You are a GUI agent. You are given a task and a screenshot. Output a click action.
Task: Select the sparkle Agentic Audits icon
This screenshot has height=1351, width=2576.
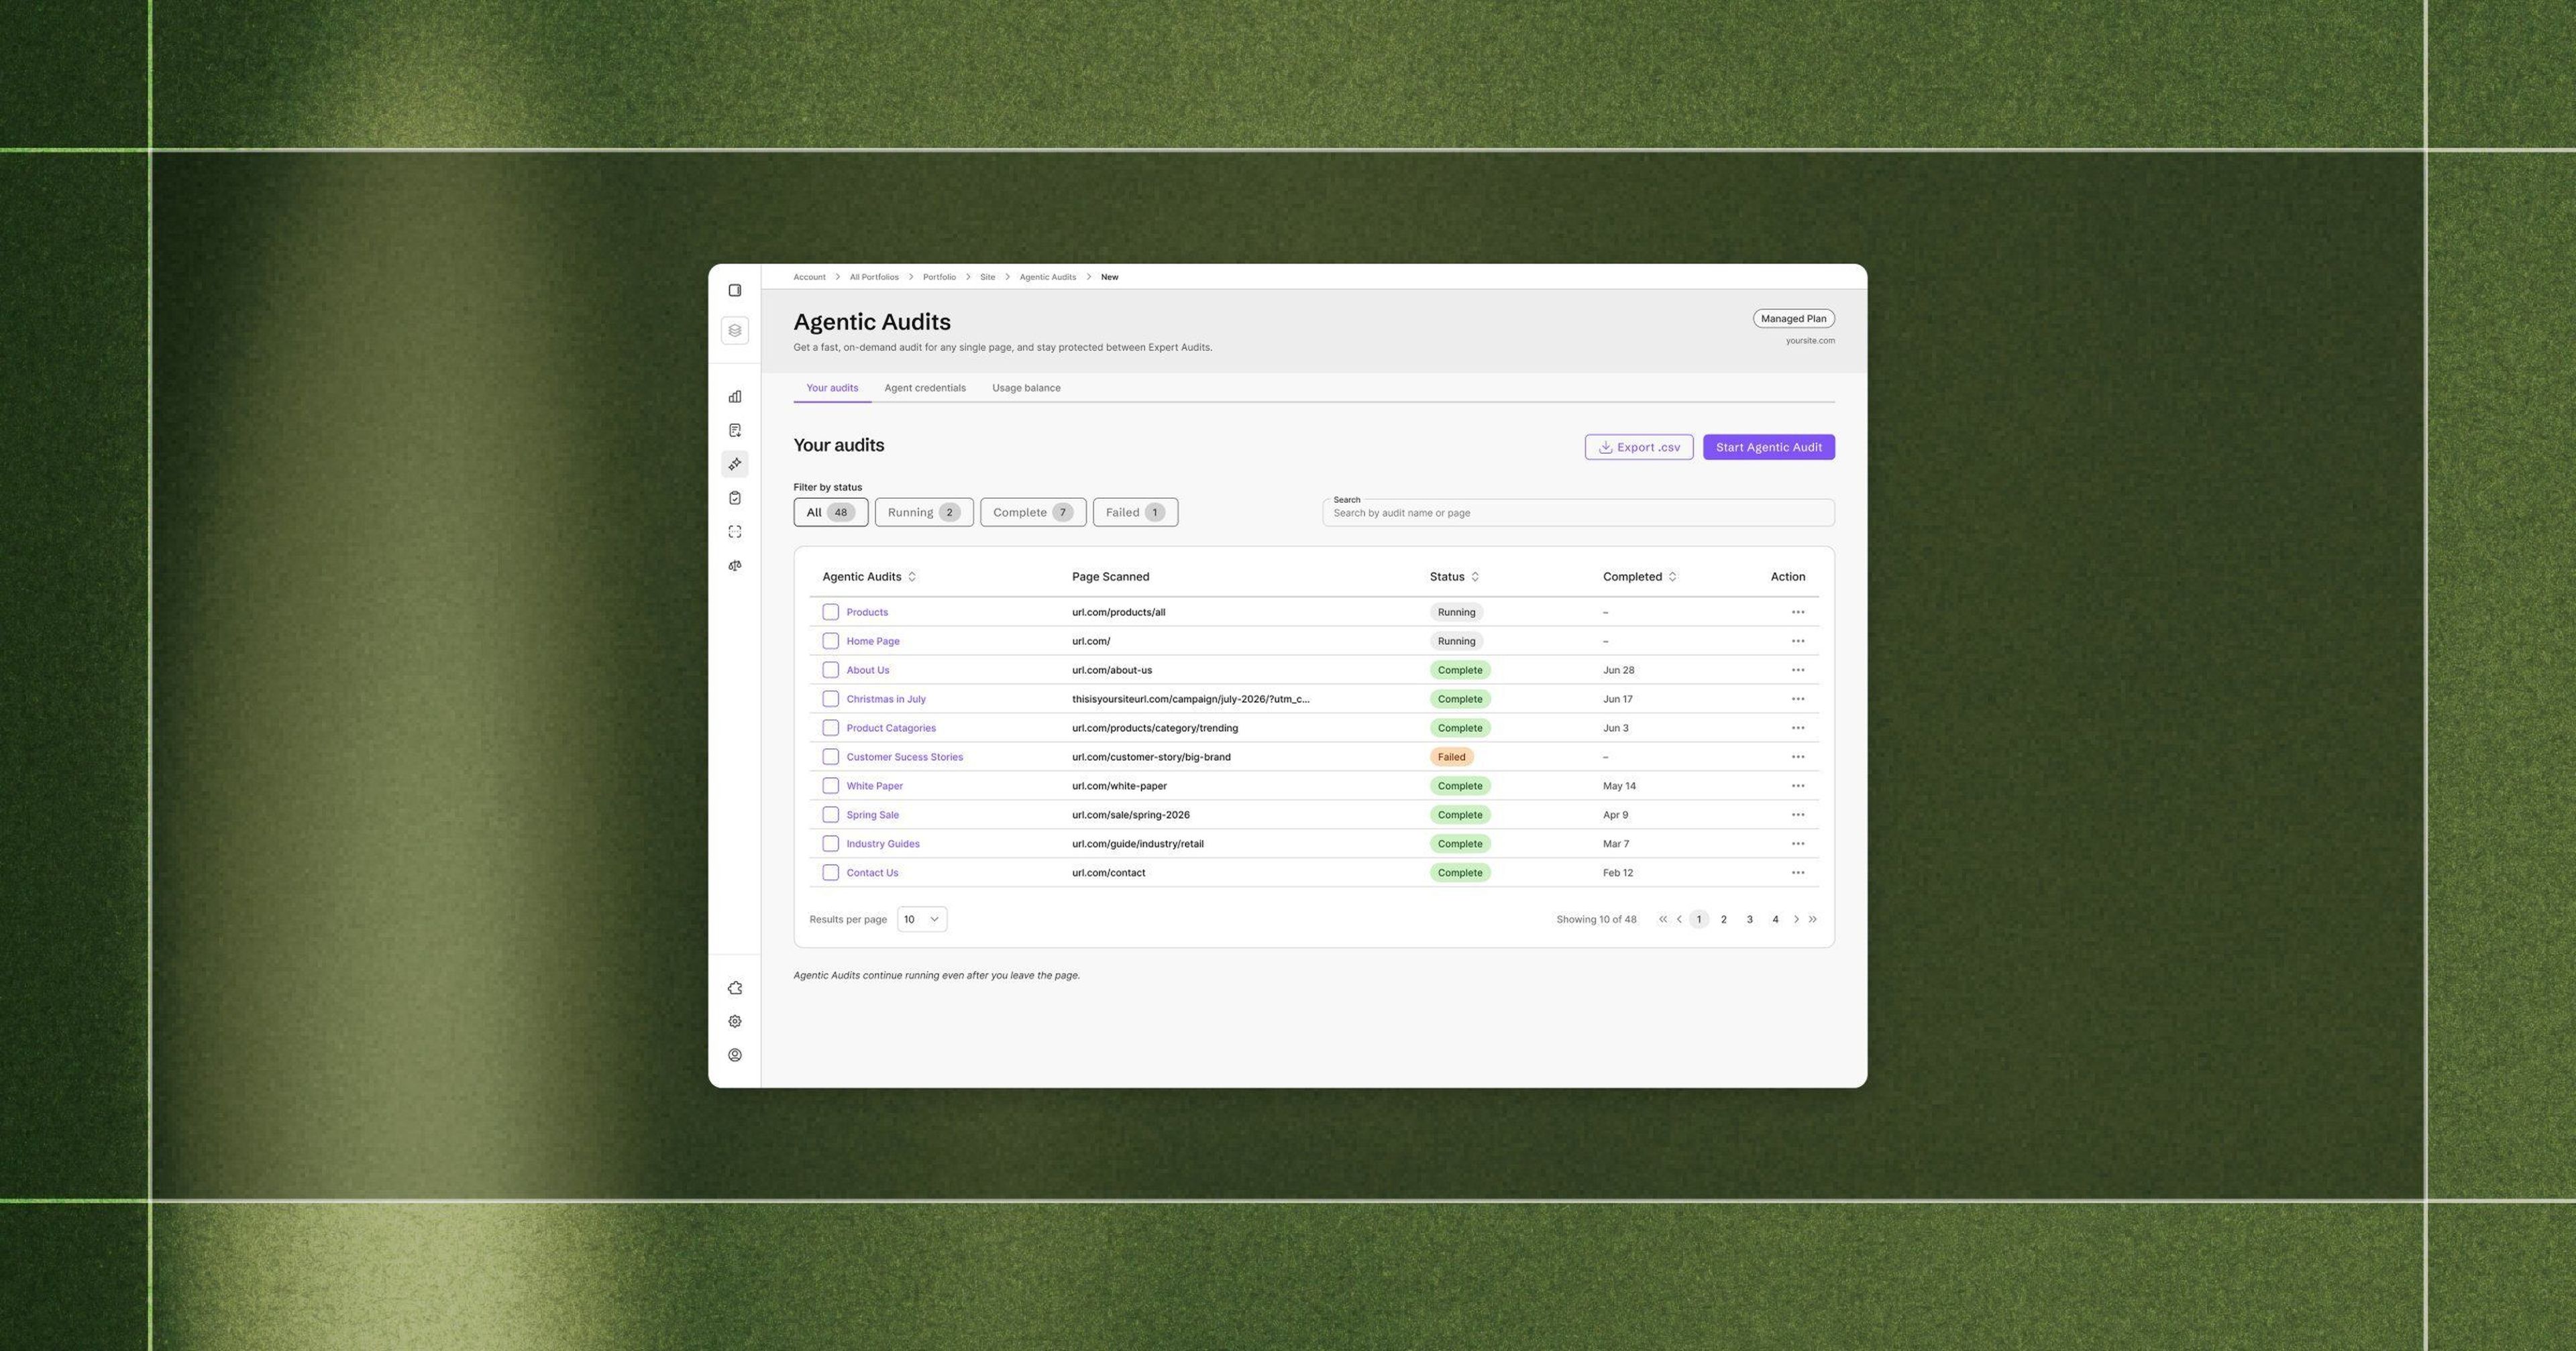click(735, 464)
